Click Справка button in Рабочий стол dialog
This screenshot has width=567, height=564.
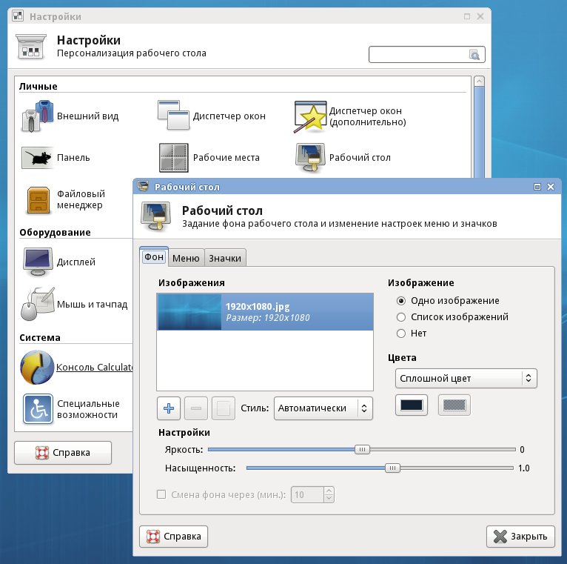(x=173, y=537)
